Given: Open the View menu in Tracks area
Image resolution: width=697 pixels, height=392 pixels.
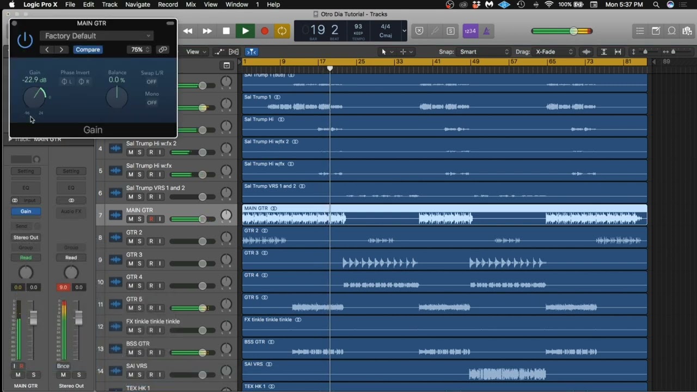Looking at the screenshot, I should [x=196, y=52].
